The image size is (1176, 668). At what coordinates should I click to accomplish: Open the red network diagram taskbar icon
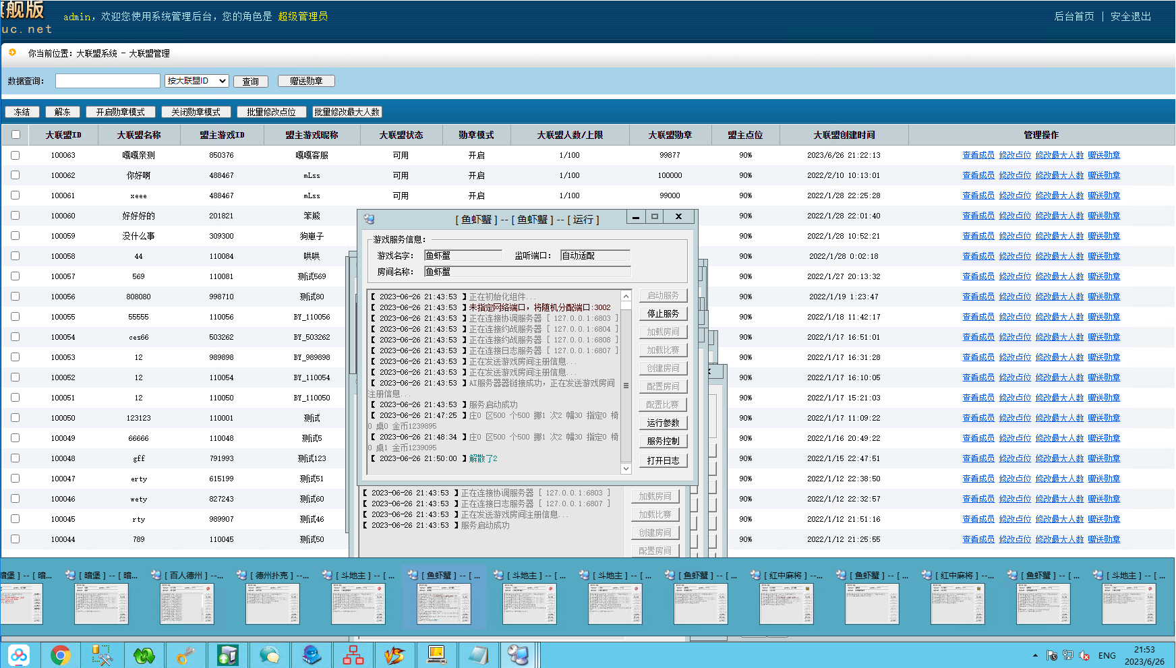click(353, 655)
